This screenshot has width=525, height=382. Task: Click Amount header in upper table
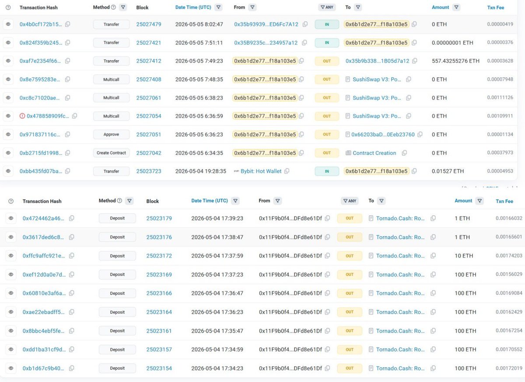(441, 7)
